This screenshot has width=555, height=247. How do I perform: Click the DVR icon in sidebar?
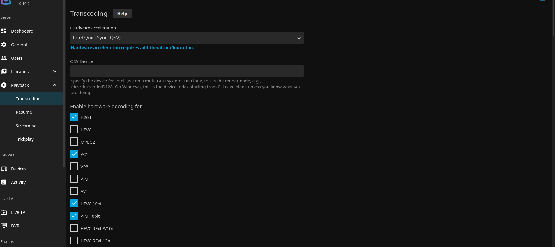[x=4, y=225]
